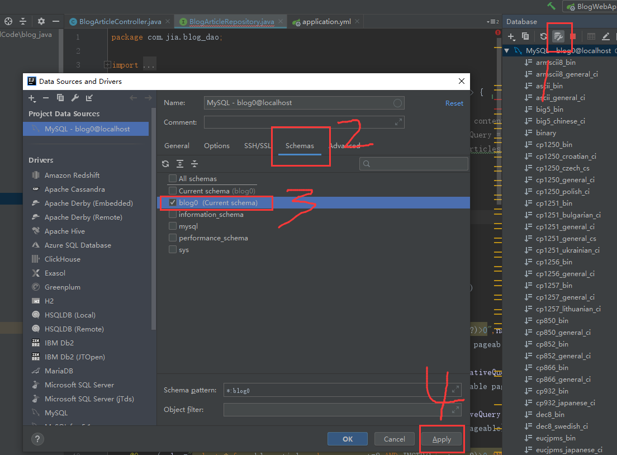617x455 pixels.
Task: Toggle Current schema (blog0) checkbox
Action: [172, 191]
